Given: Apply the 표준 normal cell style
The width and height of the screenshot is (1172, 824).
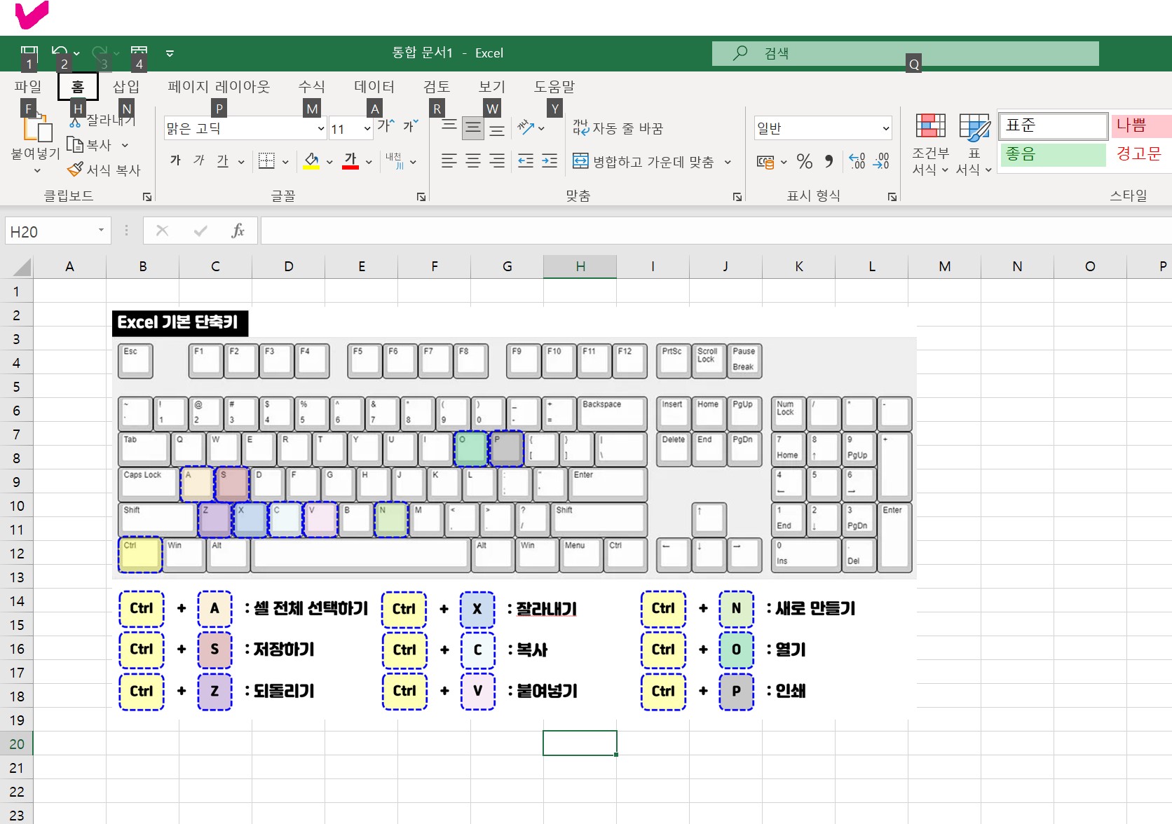Looking at the screenshot, I should tap(1053, 125).
